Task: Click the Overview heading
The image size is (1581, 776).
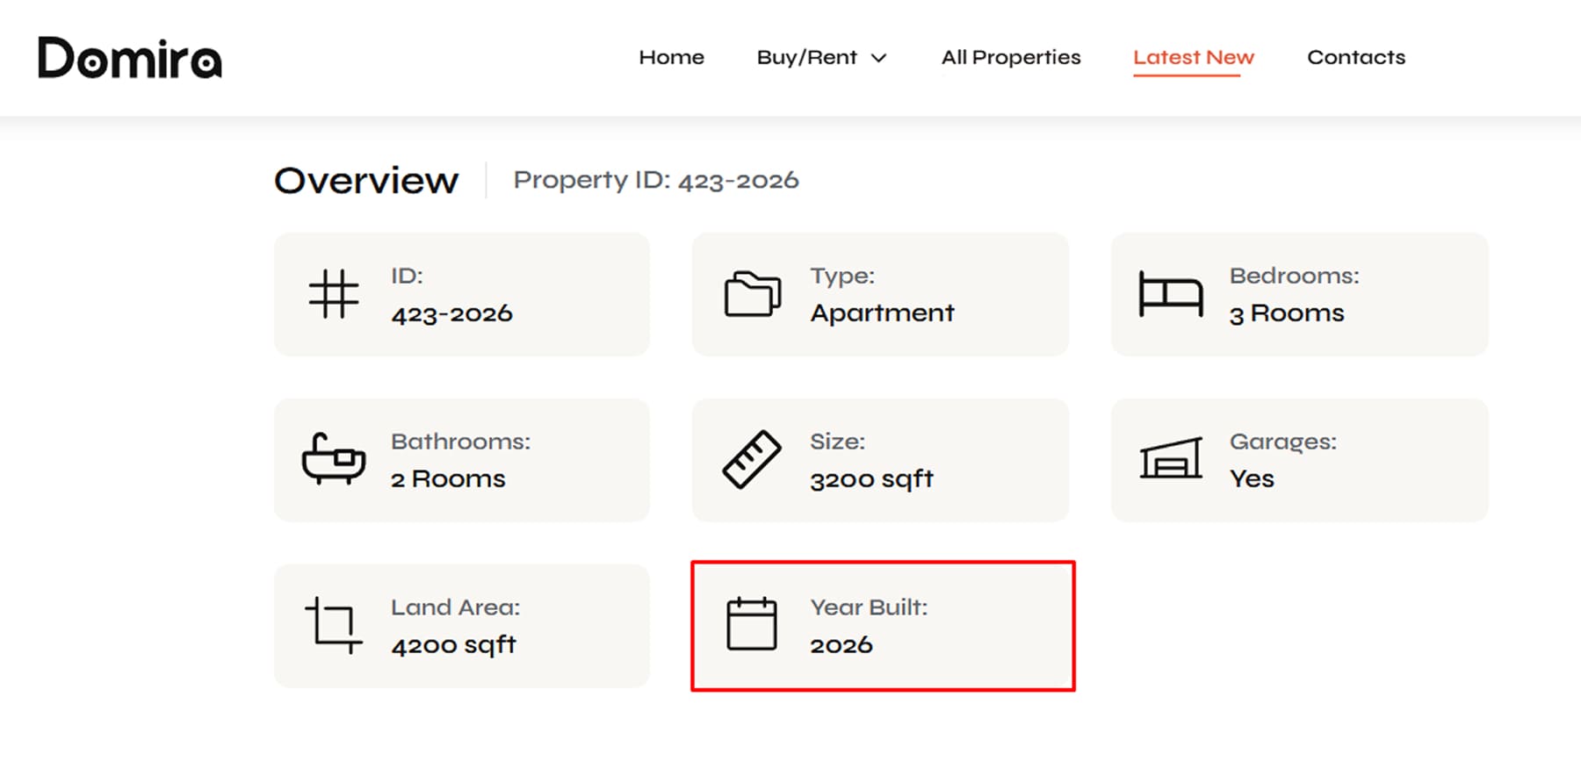Action: (366, 180)
